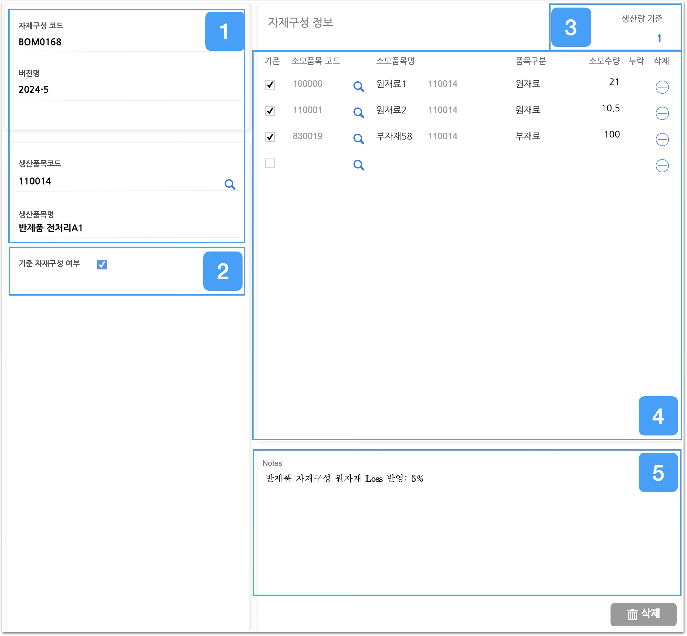Check the empty row's 기준 checkbox
The width and height of the screenshot is (687, 636).
pos(270,163)
